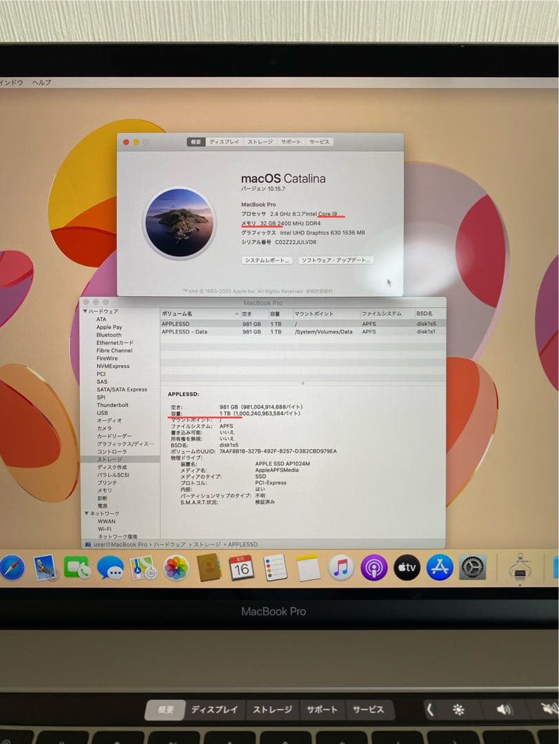Tap ディスプレイ on the Touch Bar
This screenshot has height=744, width=559.
coord(214,710)
